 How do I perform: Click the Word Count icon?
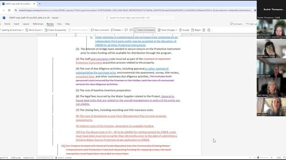[x=27, y=30]
